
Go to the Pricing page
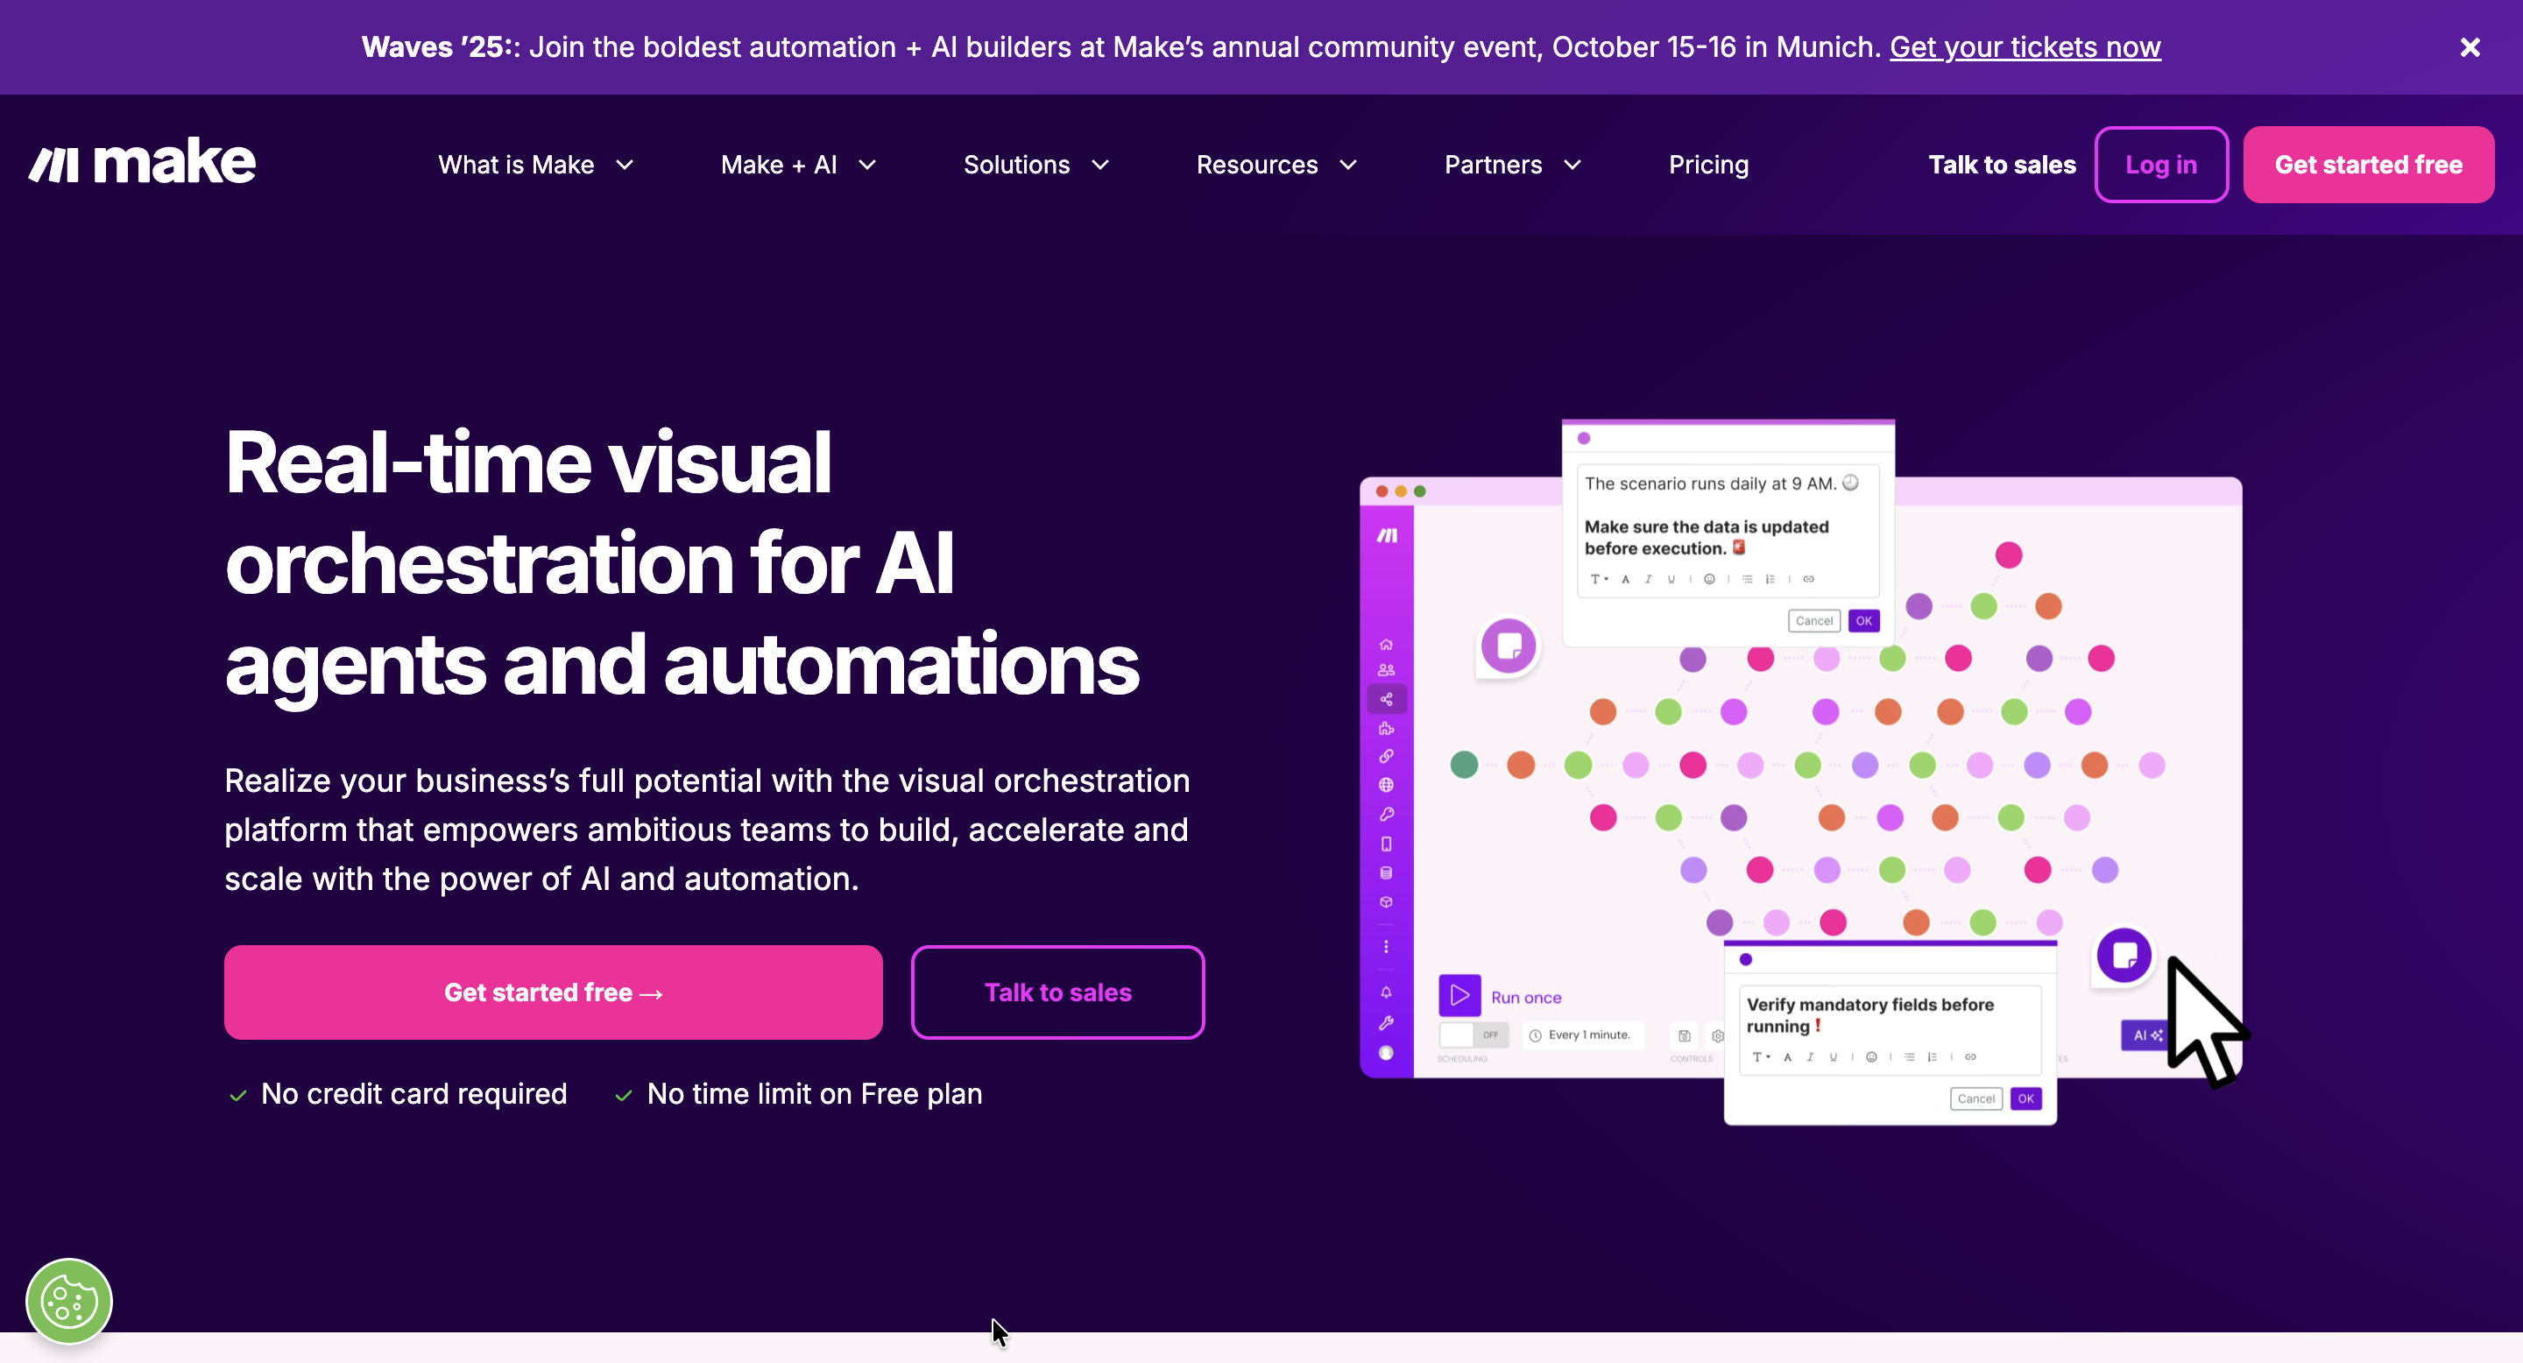point(1708,165)
